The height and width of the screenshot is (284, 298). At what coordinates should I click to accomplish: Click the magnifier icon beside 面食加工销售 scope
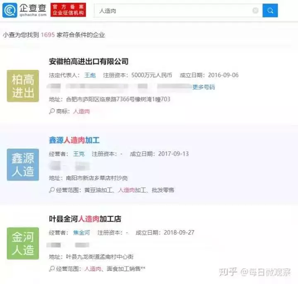coord(52,269)
